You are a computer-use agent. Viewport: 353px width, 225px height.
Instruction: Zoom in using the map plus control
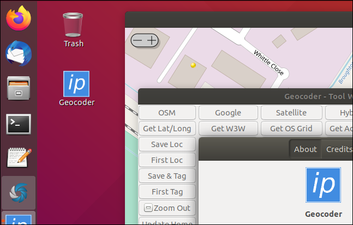coord(152,40)
